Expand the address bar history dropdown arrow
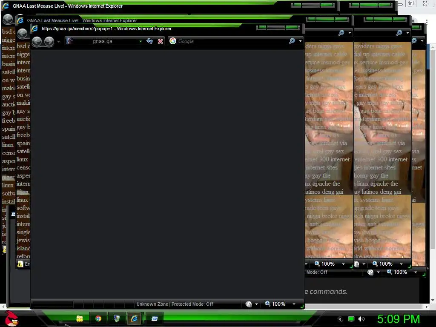436x327 pixels. (141, 41)
